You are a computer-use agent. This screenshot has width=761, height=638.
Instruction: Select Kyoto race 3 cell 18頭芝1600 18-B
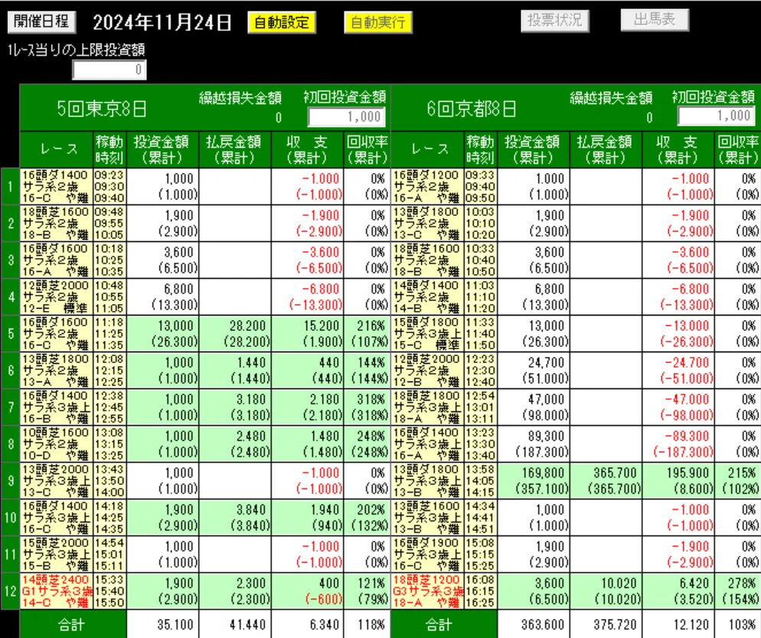click(x=427, y=260)
